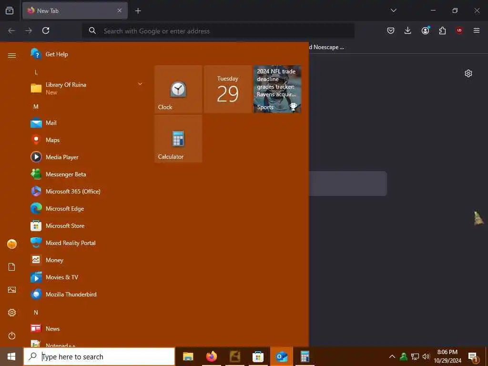Open network status in system tray

click(415, 356)
